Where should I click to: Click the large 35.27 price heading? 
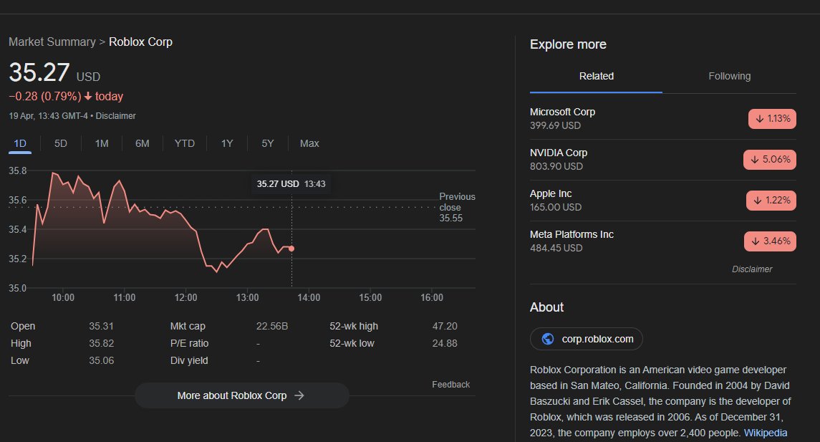(x=39, y=72)
